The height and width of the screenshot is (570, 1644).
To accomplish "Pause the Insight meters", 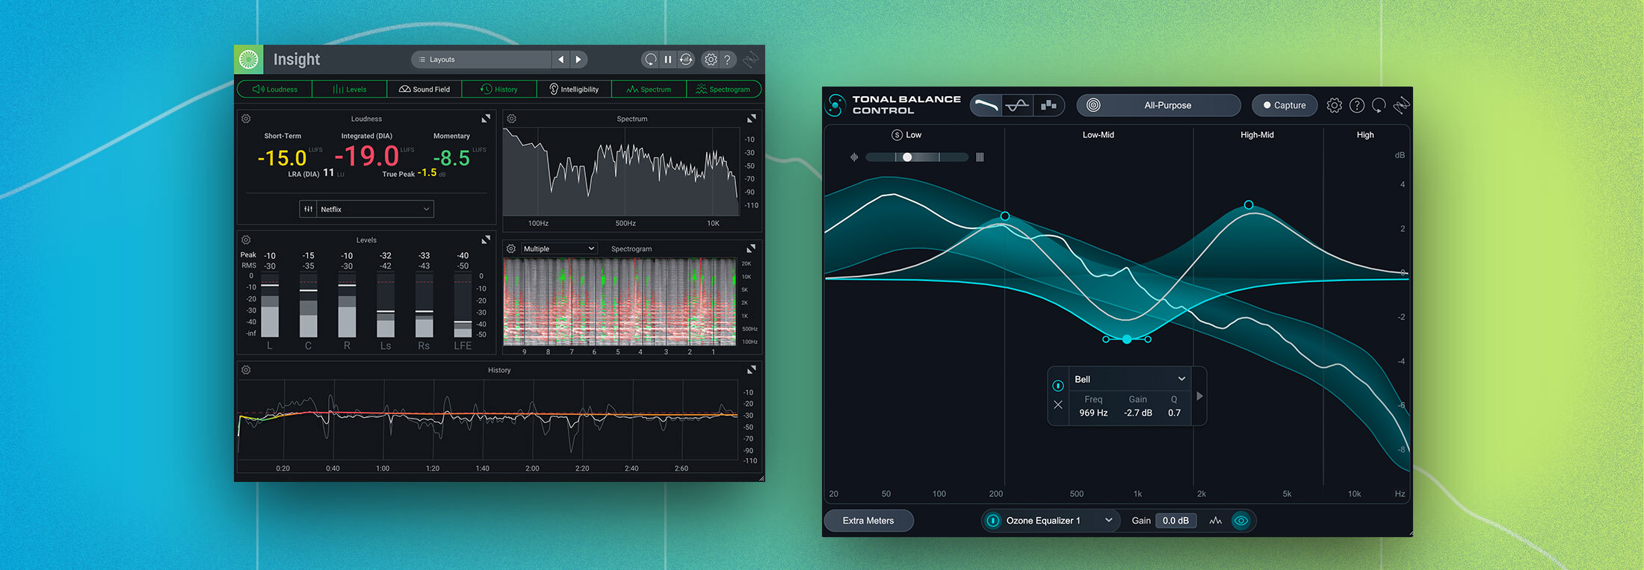I will 668,60.
